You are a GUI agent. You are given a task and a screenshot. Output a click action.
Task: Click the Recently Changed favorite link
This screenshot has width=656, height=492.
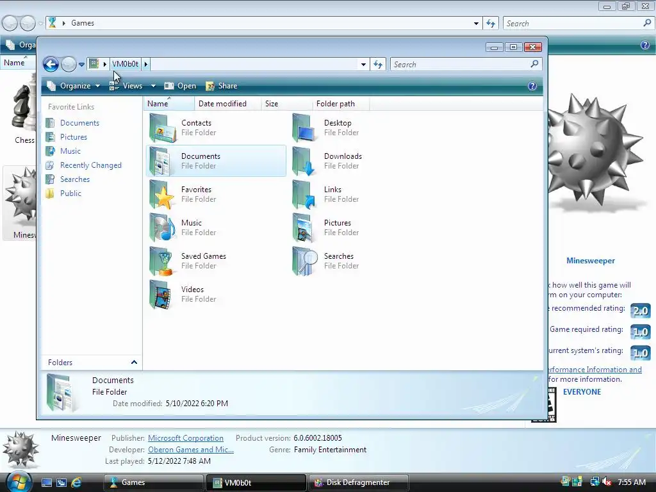point(91,165)
